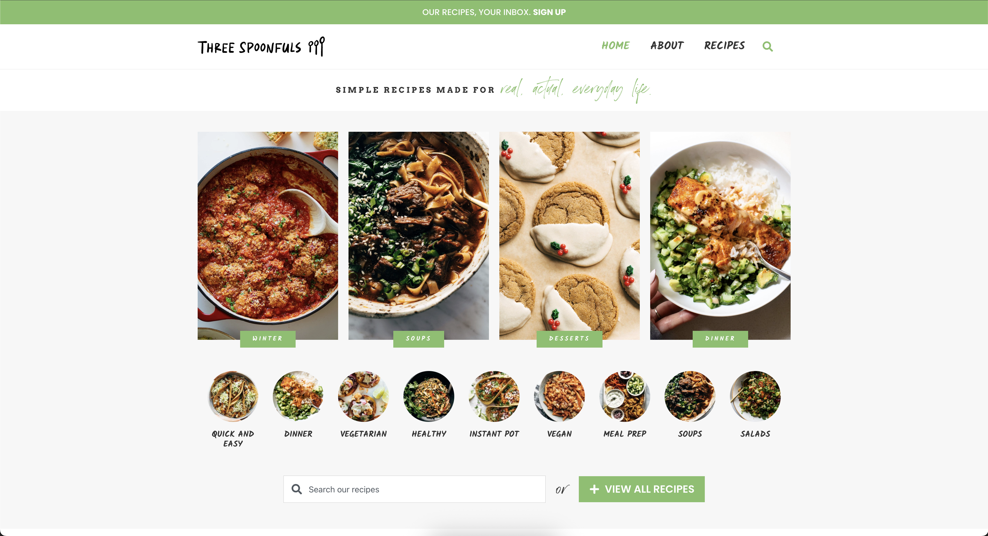This screenshot has width=988, height=536.
Task: Click the green Dinner label tag
Action: [720, 339]
